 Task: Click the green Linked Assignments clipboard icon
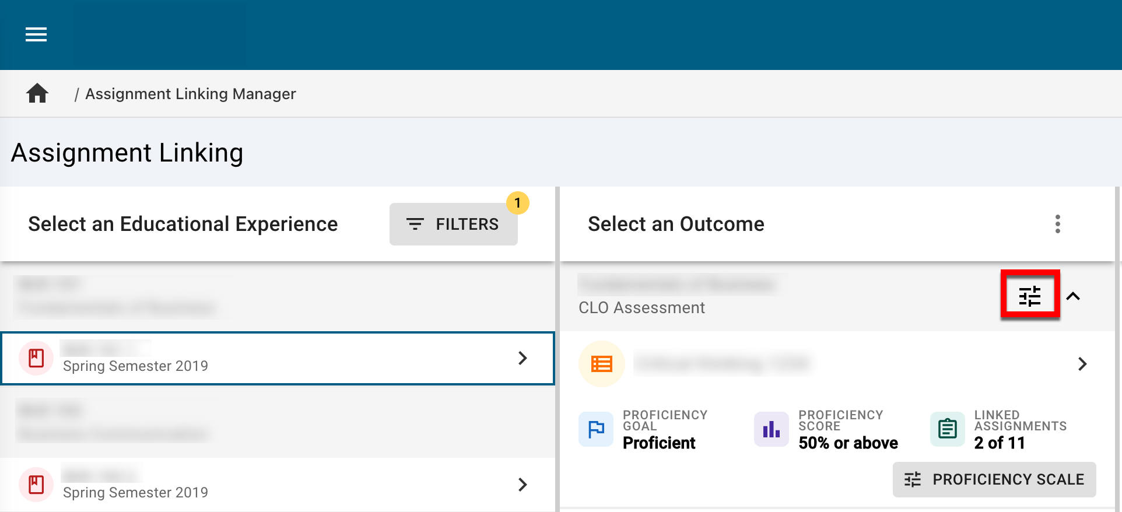tap(947, 429)
